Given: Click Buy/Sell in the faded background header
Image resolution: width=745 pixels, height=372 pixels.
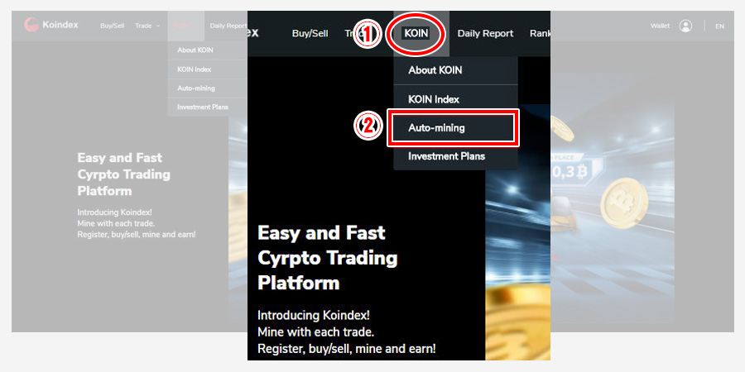Looking at the screenshot, I should pos(112,26).
